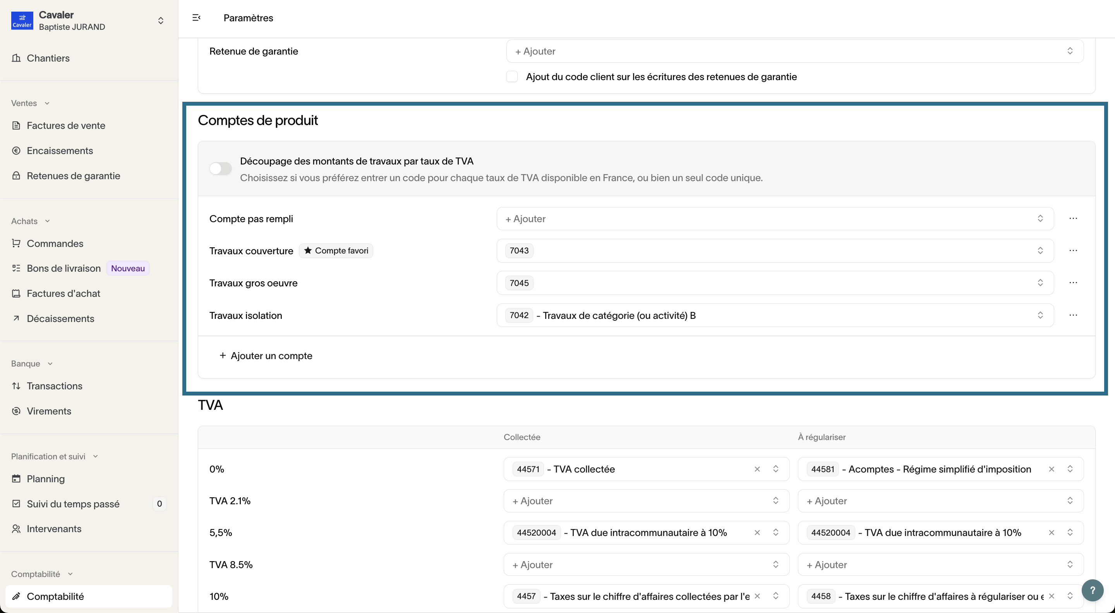Viewport: 1115px width, 613px height.
Task: Check Ajout du code client sur les écritures
Action: 512,77
